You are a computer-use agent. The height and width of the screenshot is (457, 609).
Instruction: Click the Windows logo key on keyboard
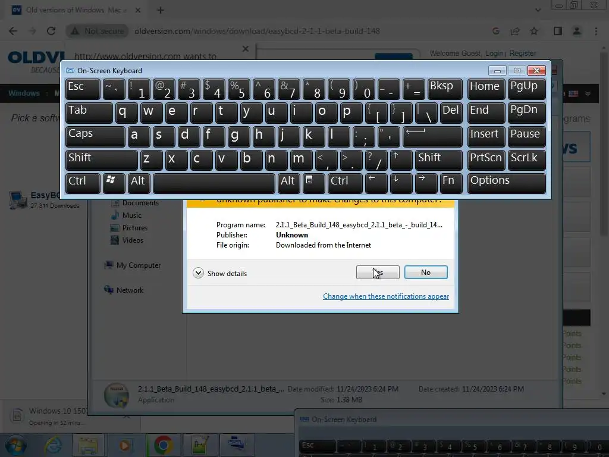click(x=114, y=183)
